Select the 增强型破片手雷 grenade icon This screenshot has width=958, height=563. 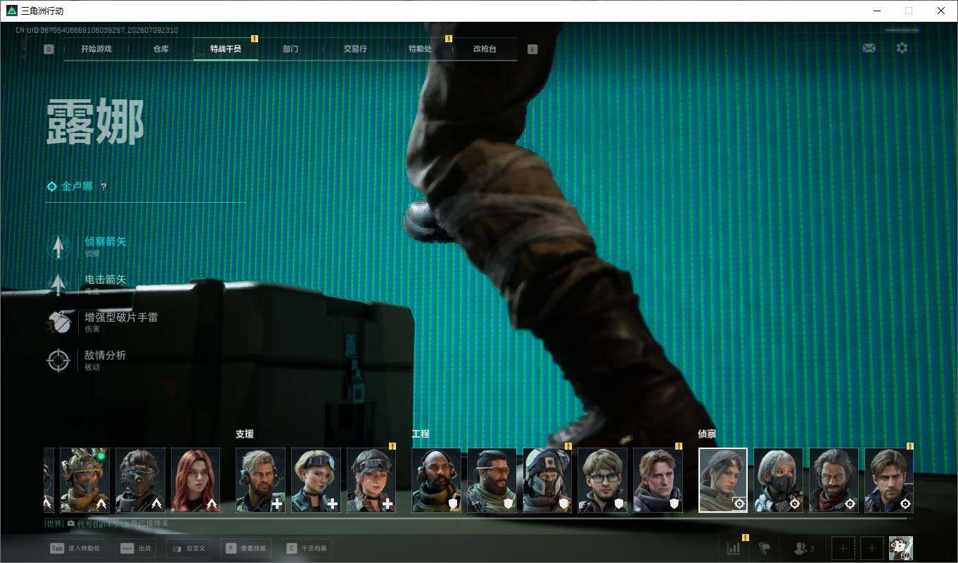[58, 322]
